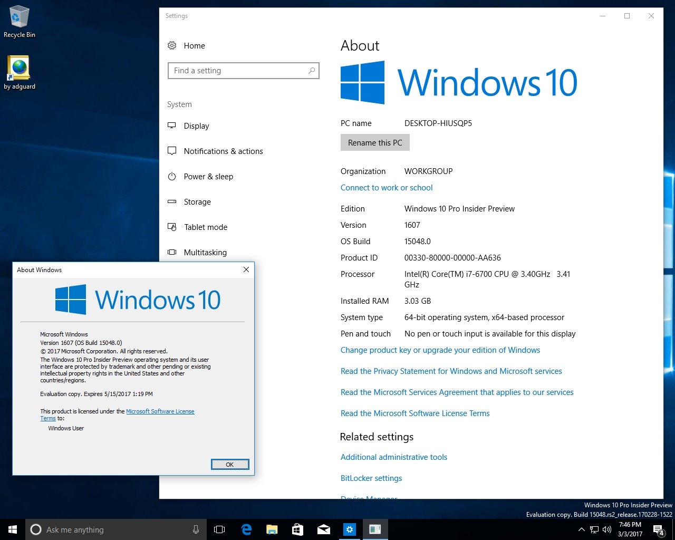
Task: Switch to the About Windows taskbar button
Action: point(375,529)
